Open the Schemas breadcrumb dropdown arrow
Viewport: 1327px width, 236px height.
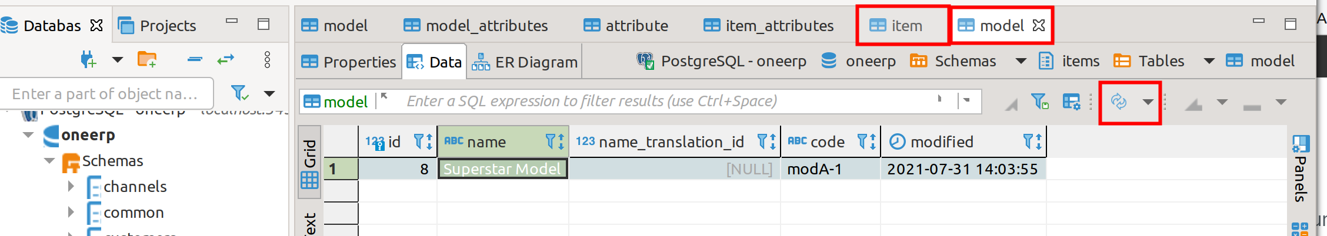pyautogui.click(x=1021, y=61)
